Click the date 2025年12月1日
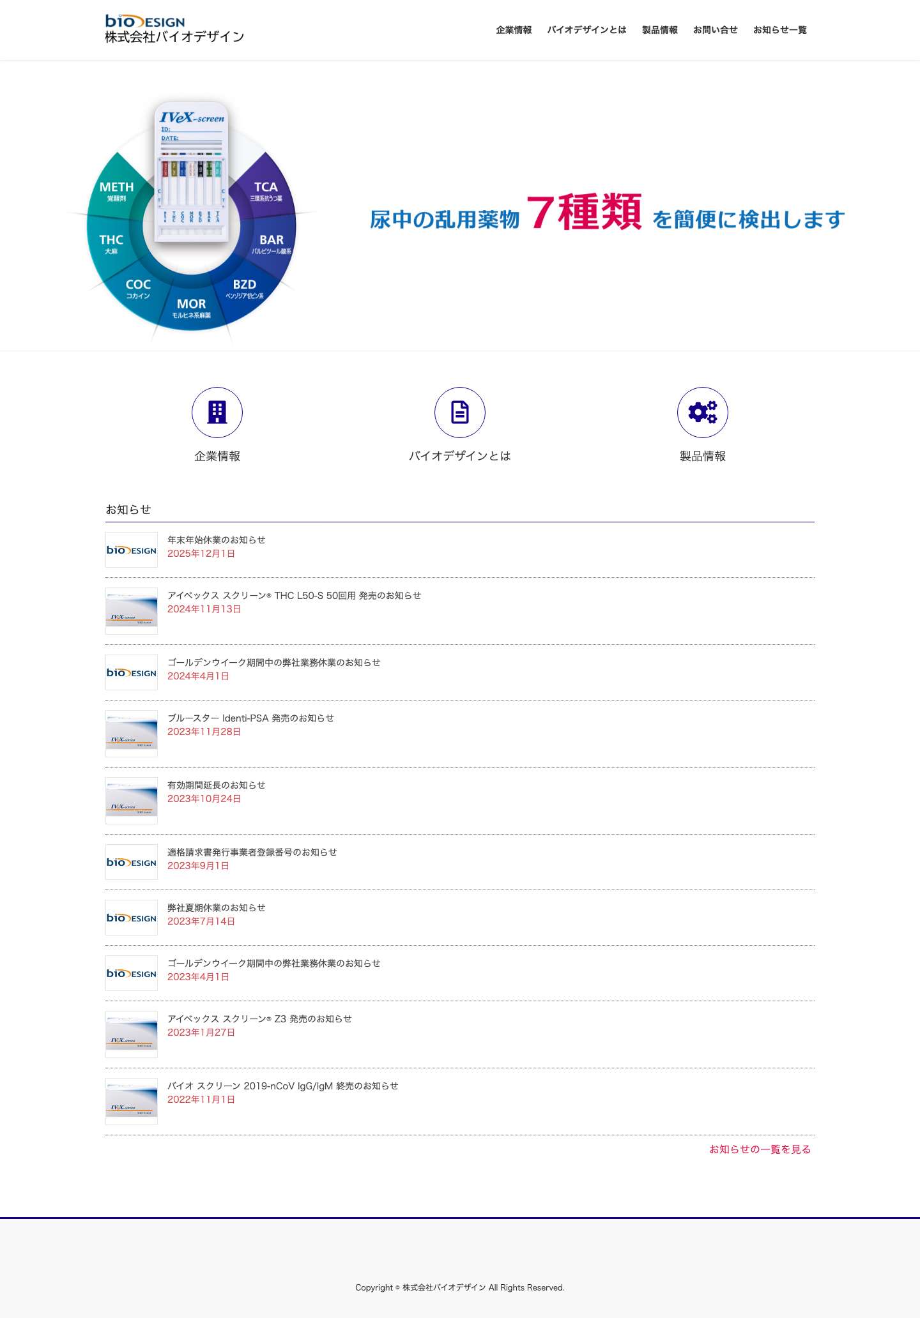Image resolution: width=920 pixels, height=1318 pixels. coord(201,554)
